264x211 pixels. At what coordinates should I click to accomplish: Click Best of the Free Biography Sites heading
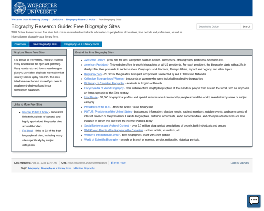click(x=94, y=52)
